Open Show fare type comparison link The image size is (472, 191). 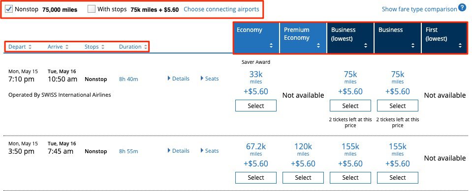click(x=419, y=9)
